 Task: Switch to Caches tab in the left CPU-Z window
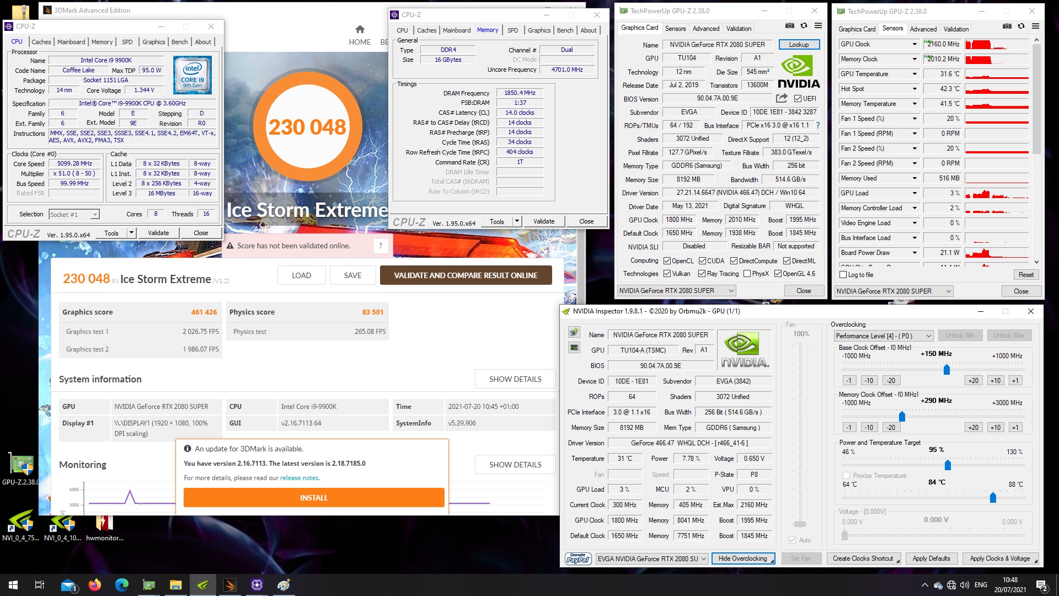[x=41, y=41]
